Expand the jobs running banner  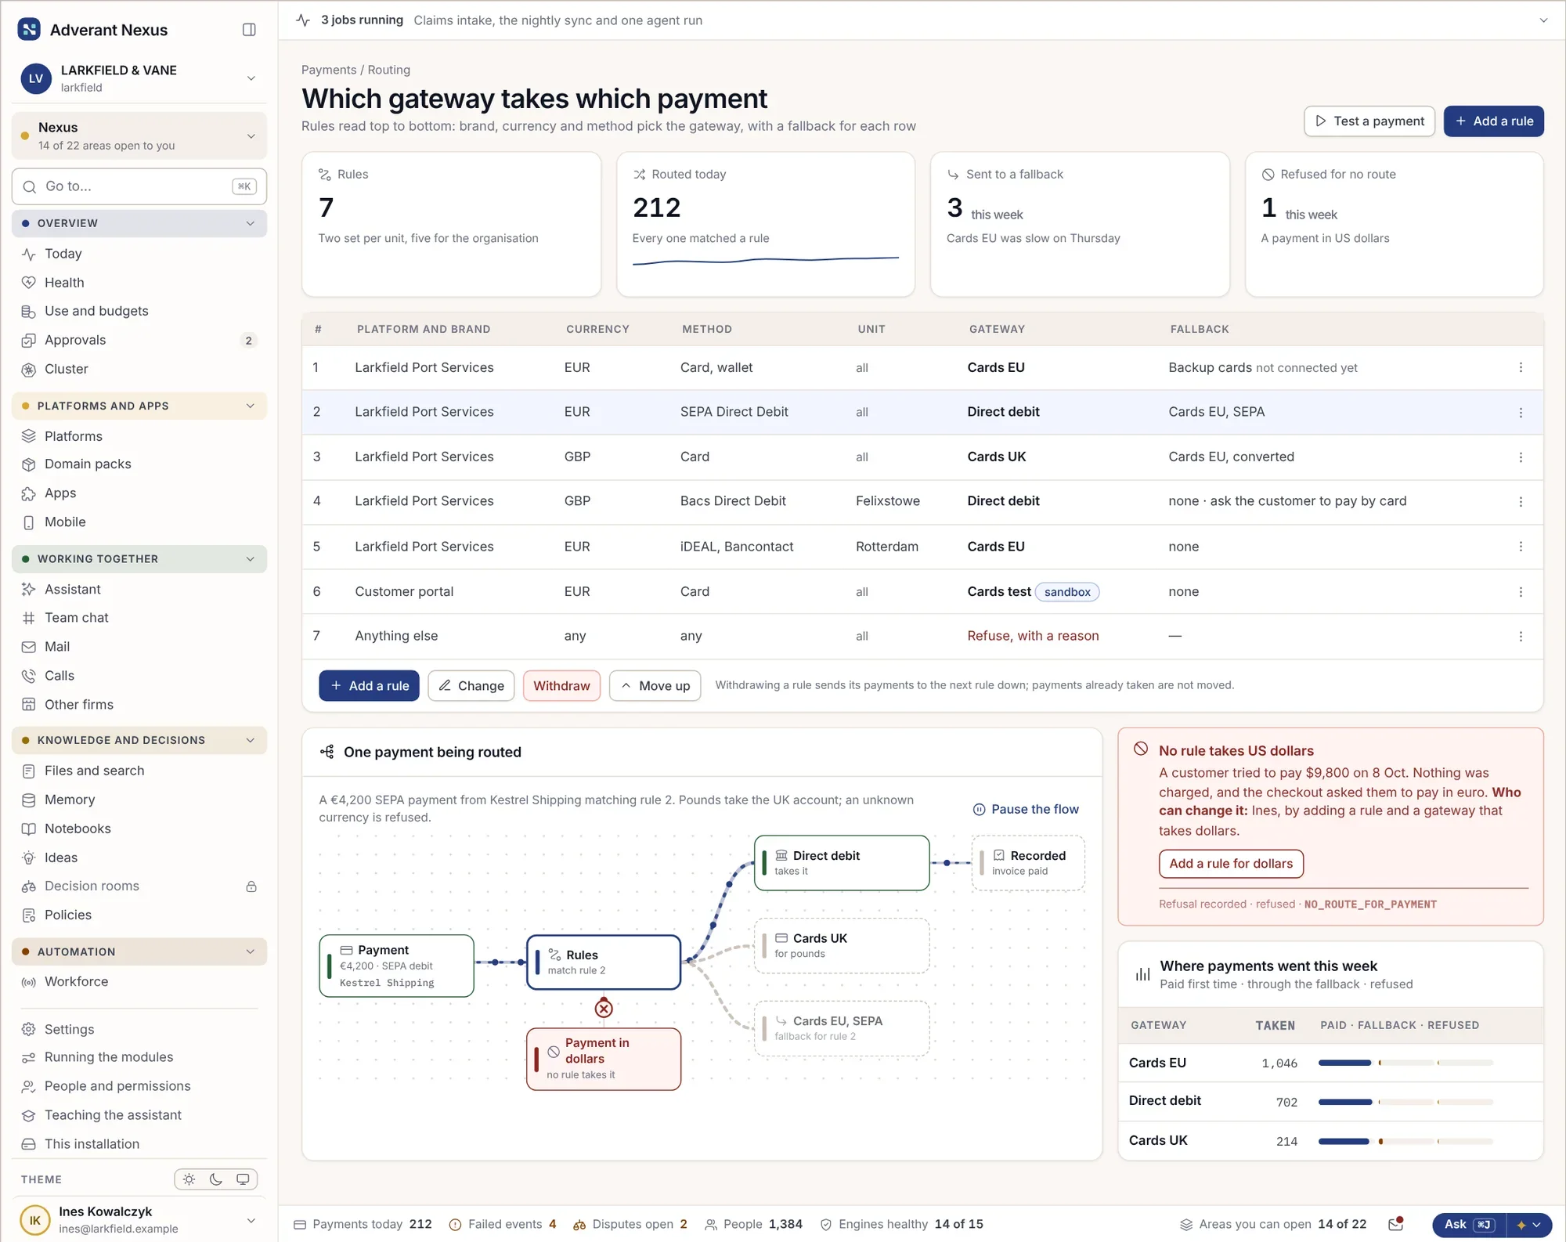(x=1543, y=20)
